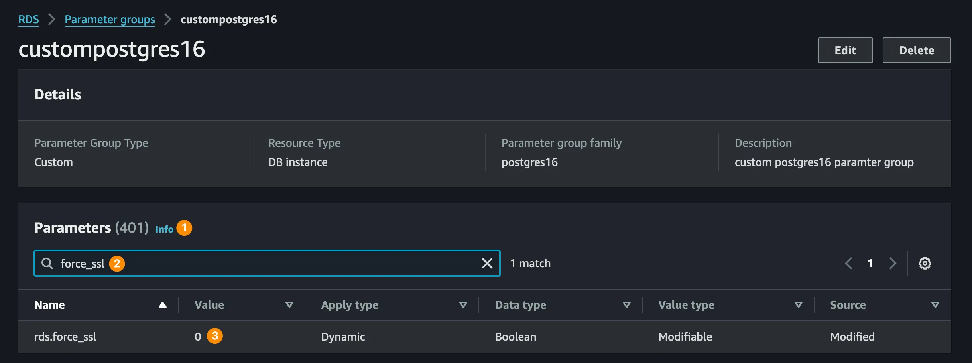
Task: Go to previous page arrow
Action: [849, 263]
